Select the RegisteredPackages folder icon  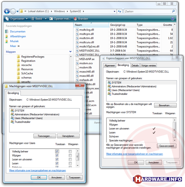coord(18,56)
